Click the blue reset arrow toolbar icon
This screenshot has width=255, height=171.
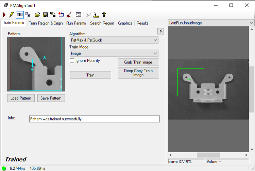(x=61, y=15)
